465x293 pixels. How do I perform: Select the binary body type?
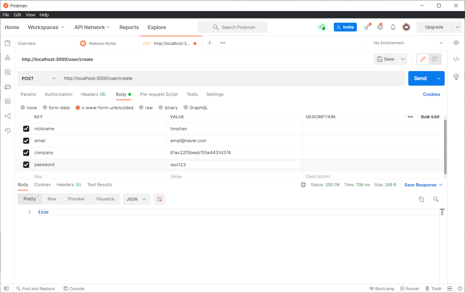(161, 107)
